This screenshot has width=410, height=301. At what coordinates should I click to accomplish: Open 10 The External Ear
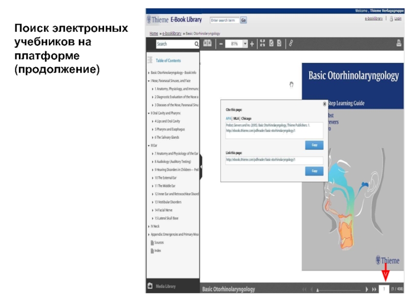tap(165, 178)
